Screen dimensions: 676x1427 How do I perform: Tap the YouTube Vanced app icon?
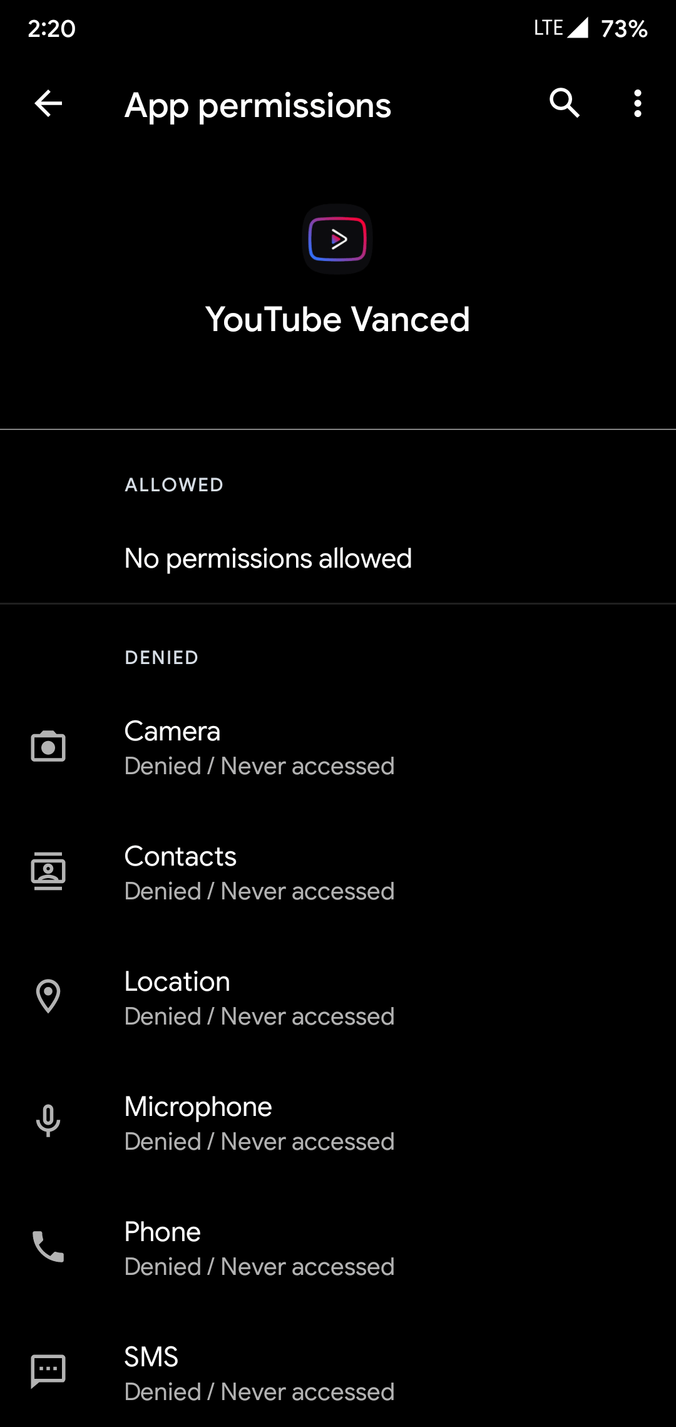337,239
